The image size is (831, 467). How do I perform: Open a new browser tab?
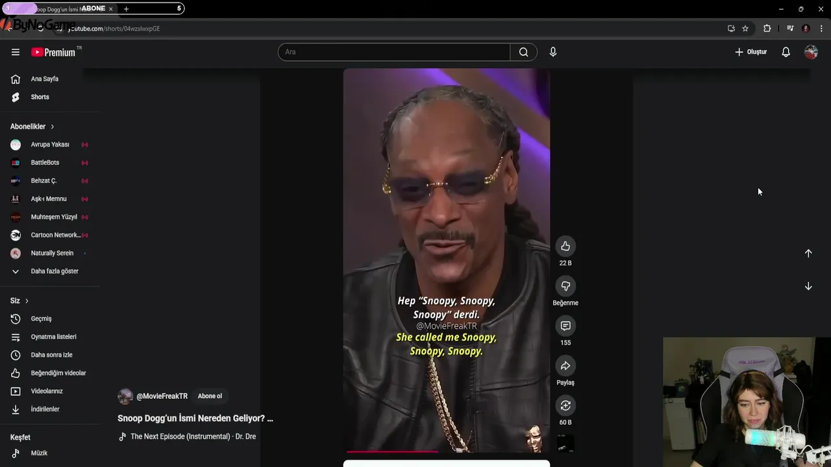(x=126, y=8)
